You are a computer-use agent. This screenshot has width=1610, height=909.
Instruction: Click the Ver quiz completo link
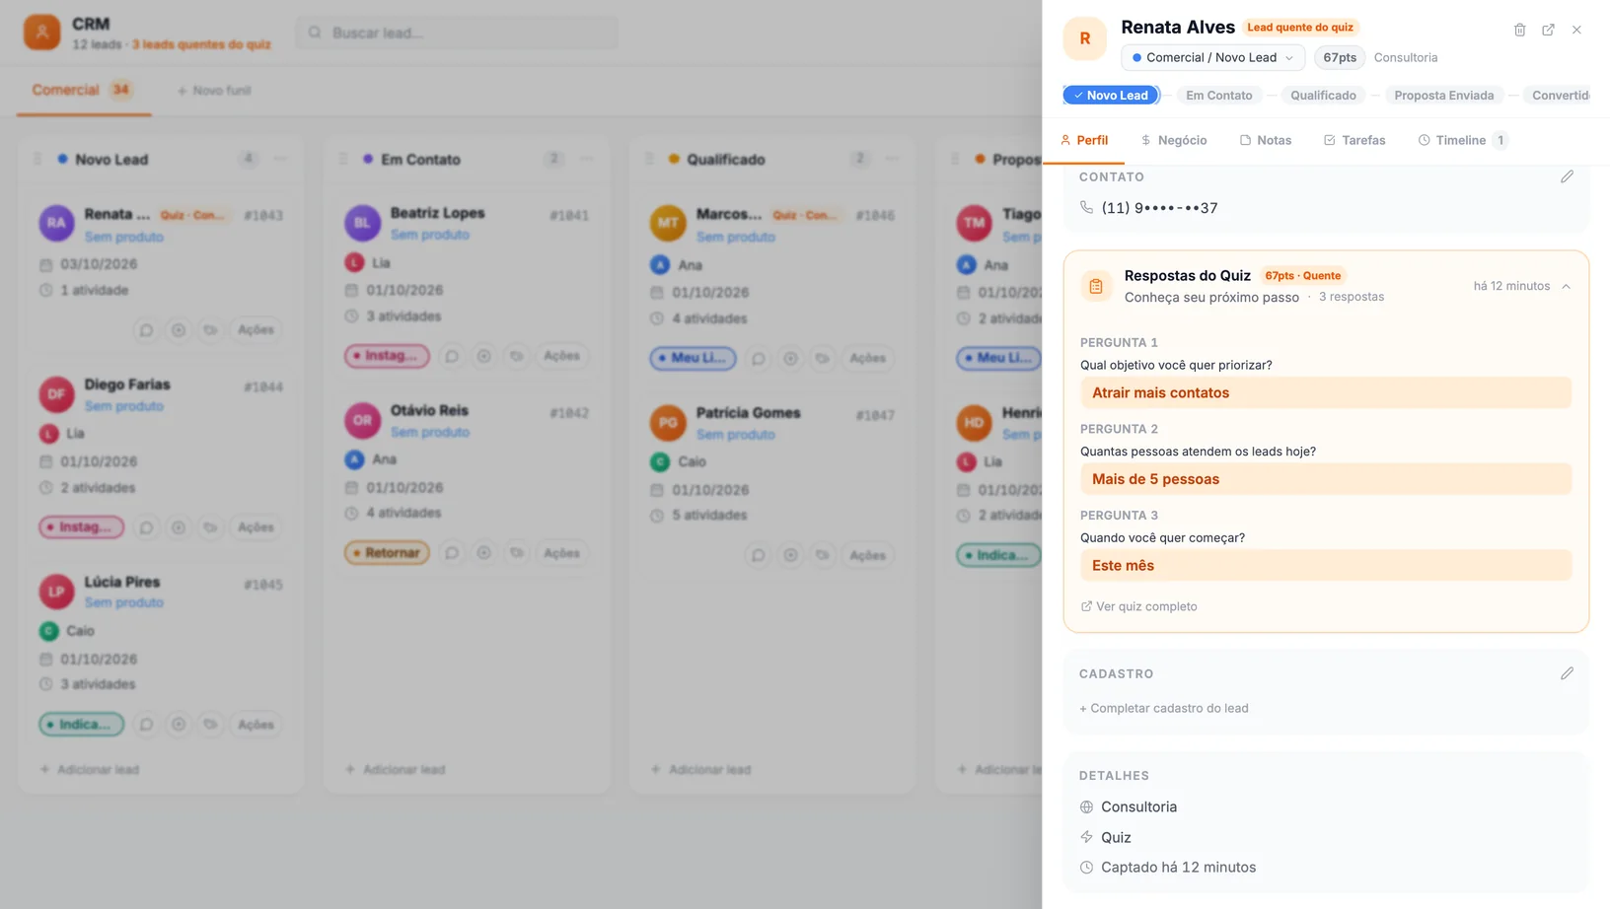pyautogui.click(x=1138, y=606)
